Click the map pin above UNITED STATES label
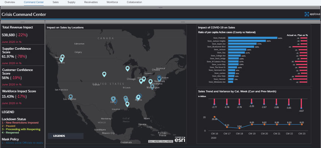The width and height of the screenshot is (321, 148). (x=104, y=74)
